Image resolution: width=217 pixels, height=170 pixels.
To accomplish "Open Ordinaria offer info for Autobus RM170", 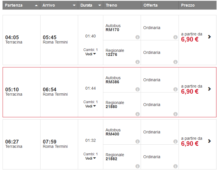I will pyautogui.click(x=175, y=37).
